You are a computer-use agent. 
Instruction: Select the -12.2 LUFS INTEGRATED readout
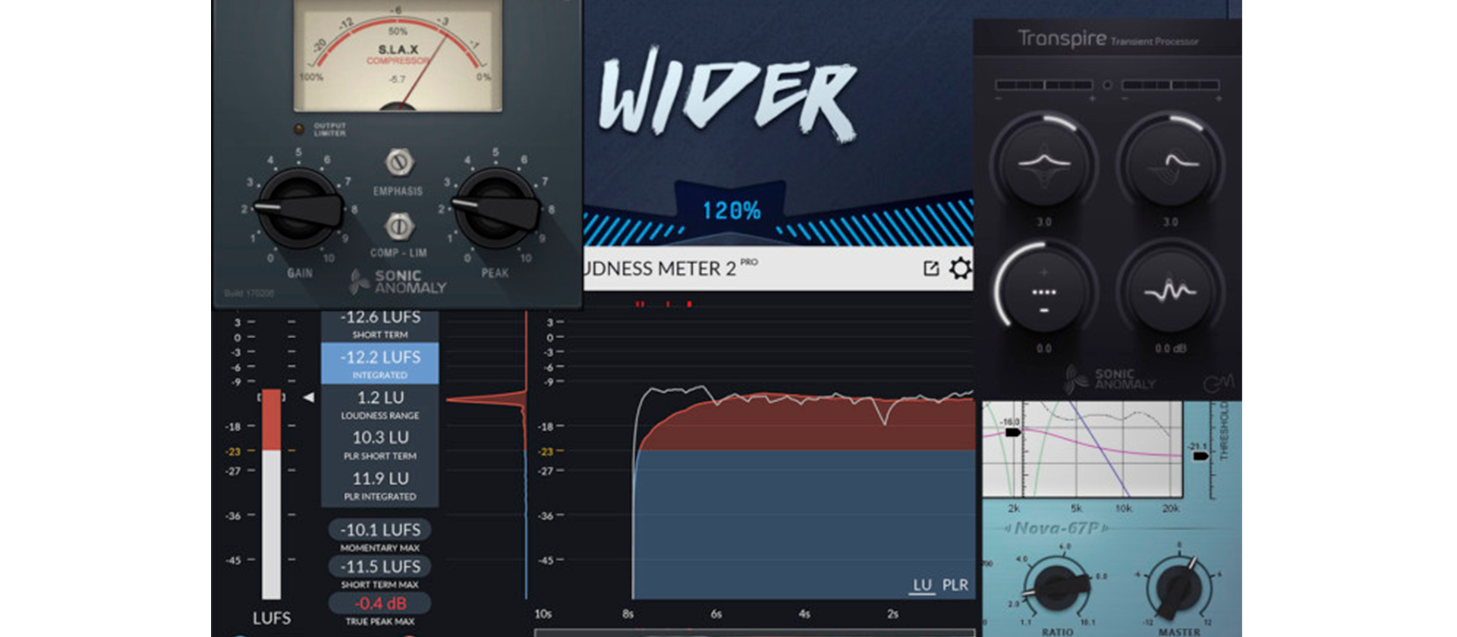pos(379,363)
